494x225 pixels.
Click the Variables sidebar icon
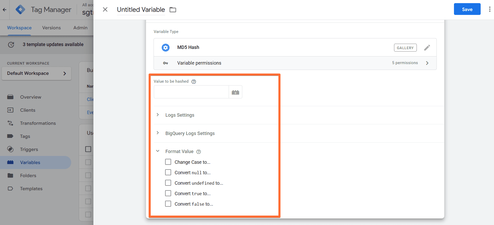(x=10, y=162)
